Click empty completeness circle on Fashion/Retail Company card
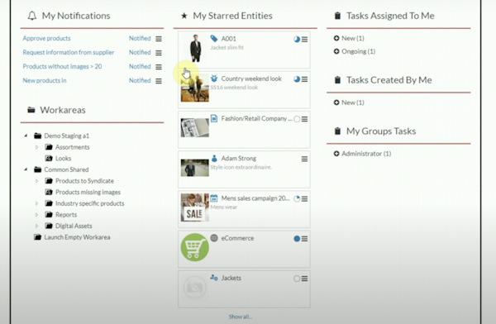 click(x=297, y=119)
